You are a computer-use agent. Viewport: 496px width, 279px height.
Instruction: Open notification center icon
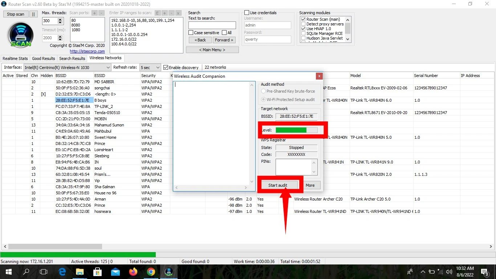point(484,272)
